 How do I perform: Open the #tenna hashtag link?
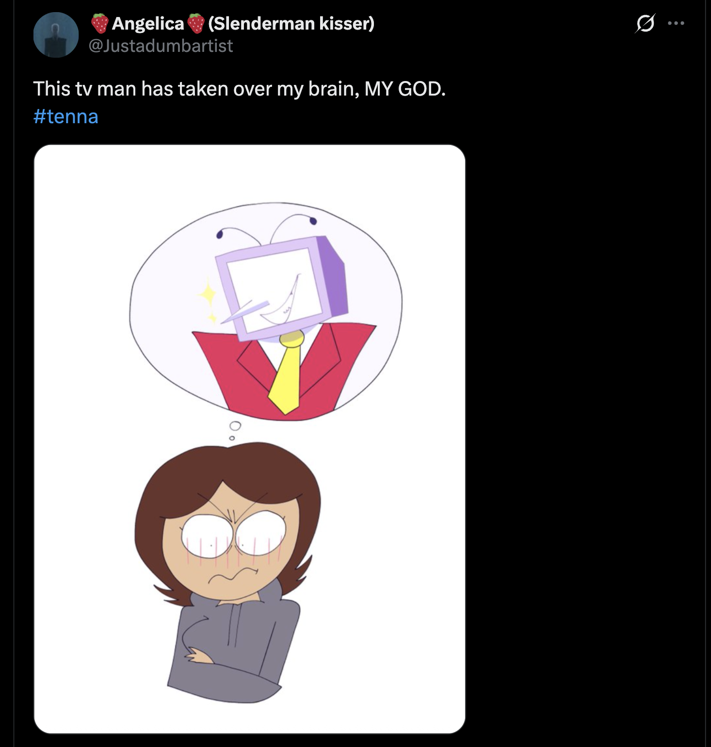[x=66, y=116]
